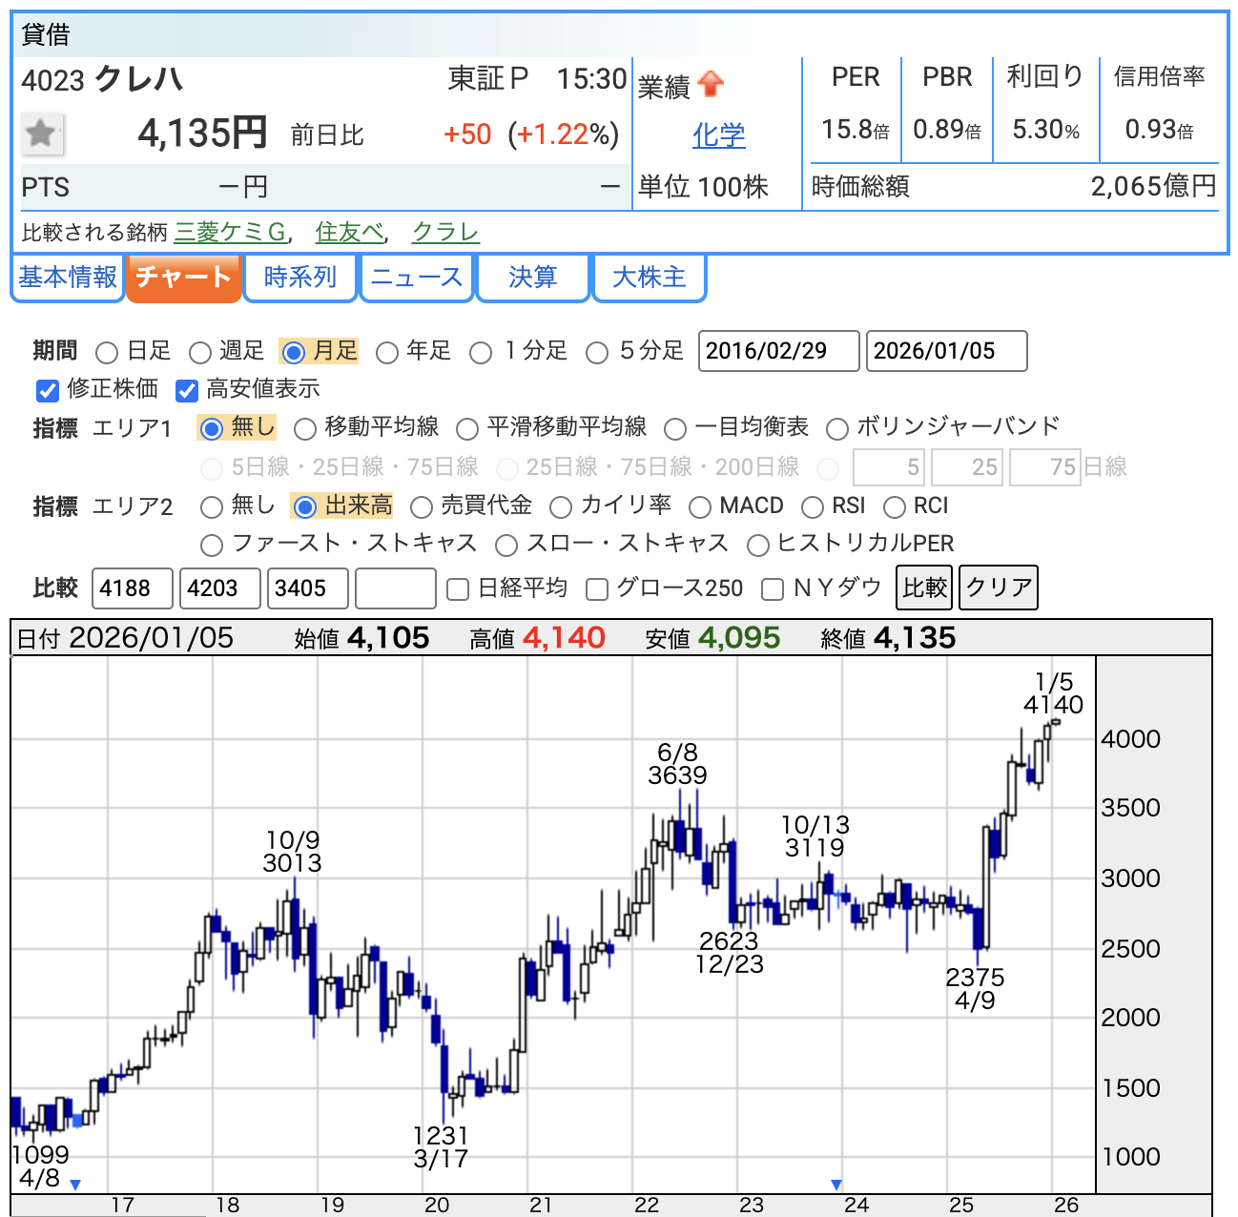Select ボリンジャーバンド radio button

[837, 429]
